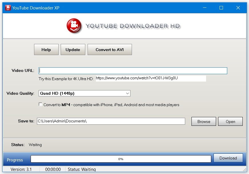The height and width of the screenshot is (174, 249).
Task: Click the 00:00:00 elapsed time entry
Action: 53,169
